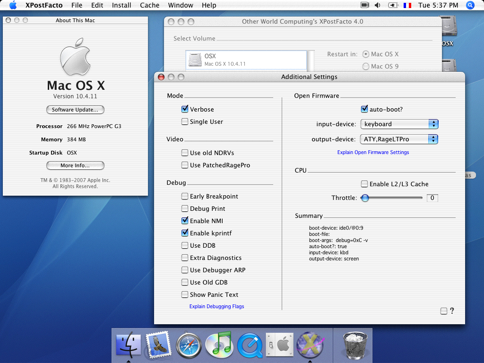Open System Preferences from the Dock

pos(279,344)
